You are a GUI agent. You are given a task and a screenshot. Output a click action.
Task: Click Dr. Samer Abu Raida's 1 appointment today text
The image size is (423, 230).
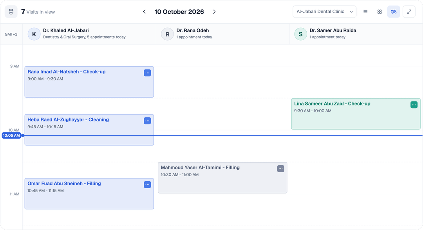coord(327,37)
